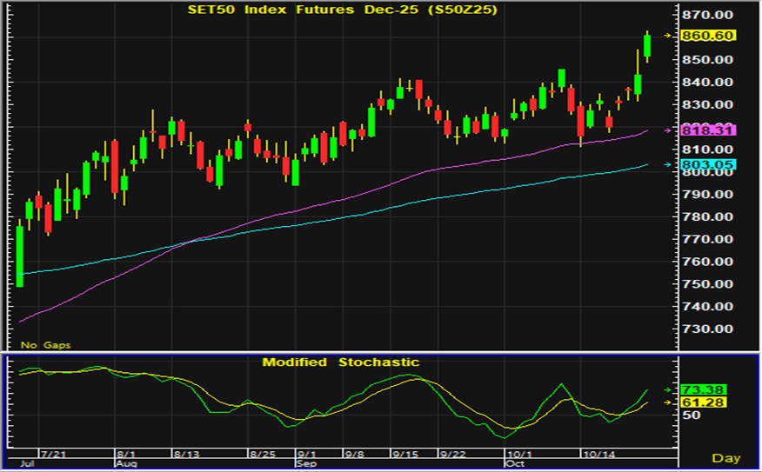This screenshot has width=762, height=472.
Task: Click the 50 level on stochastic axis
Action: tap(692, 415)
